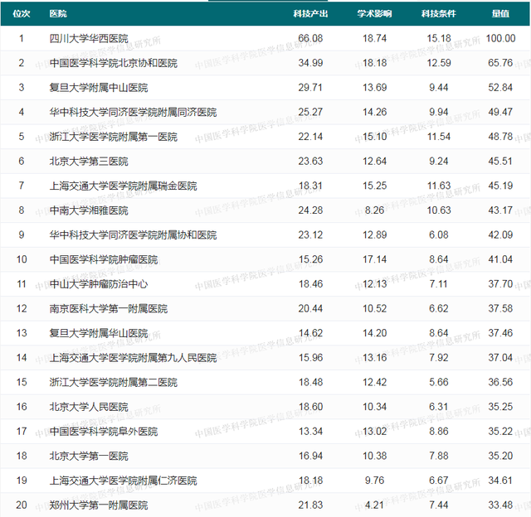Click the 6.08 科技条件 cell

pyautogui.click(x=439, y=235)
